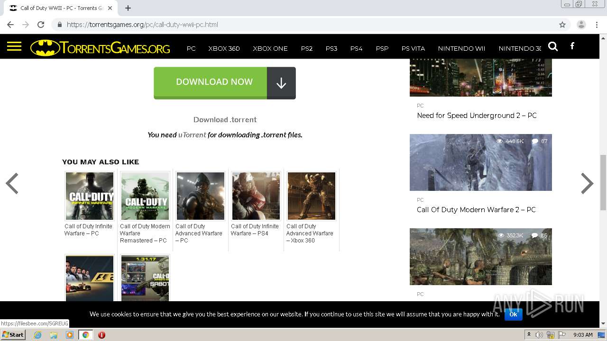Select XBOX ONE menu item
Screen dimensions: 607x341
(270, 48)
